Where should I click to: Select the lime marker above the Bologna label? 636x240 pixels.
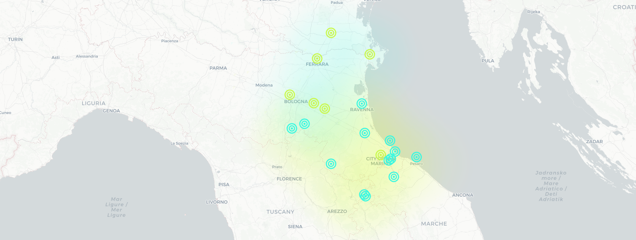[x=289, y=95]
